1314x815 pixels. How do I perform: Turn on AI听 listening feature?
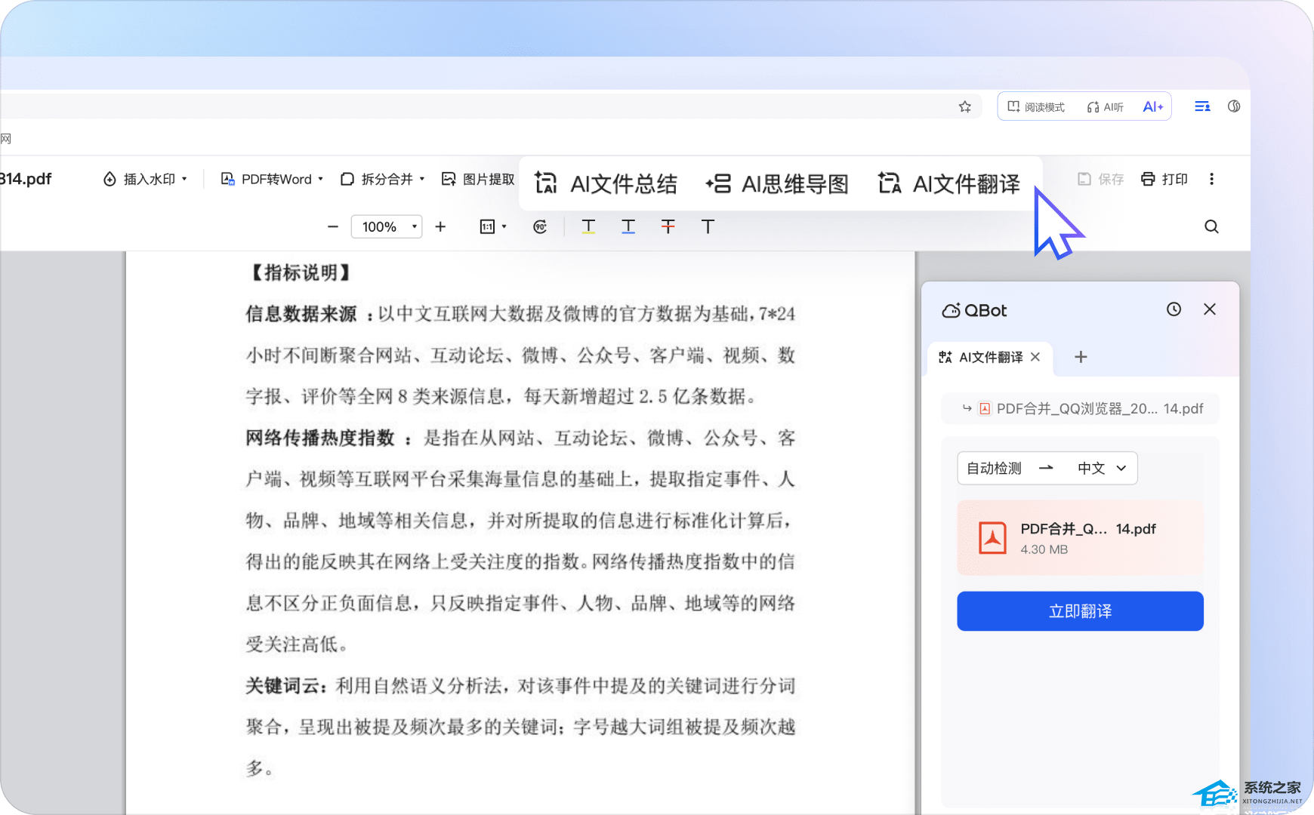click(1105, 107)
